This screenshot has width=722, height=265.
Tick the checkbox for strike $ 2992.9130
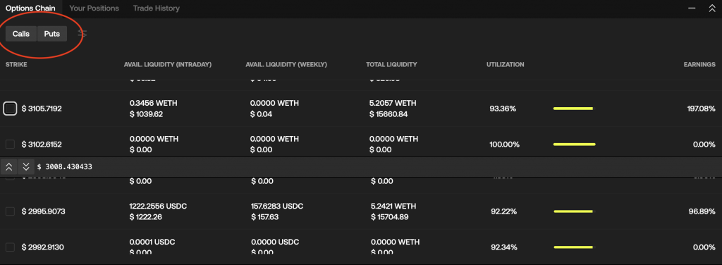10,247
